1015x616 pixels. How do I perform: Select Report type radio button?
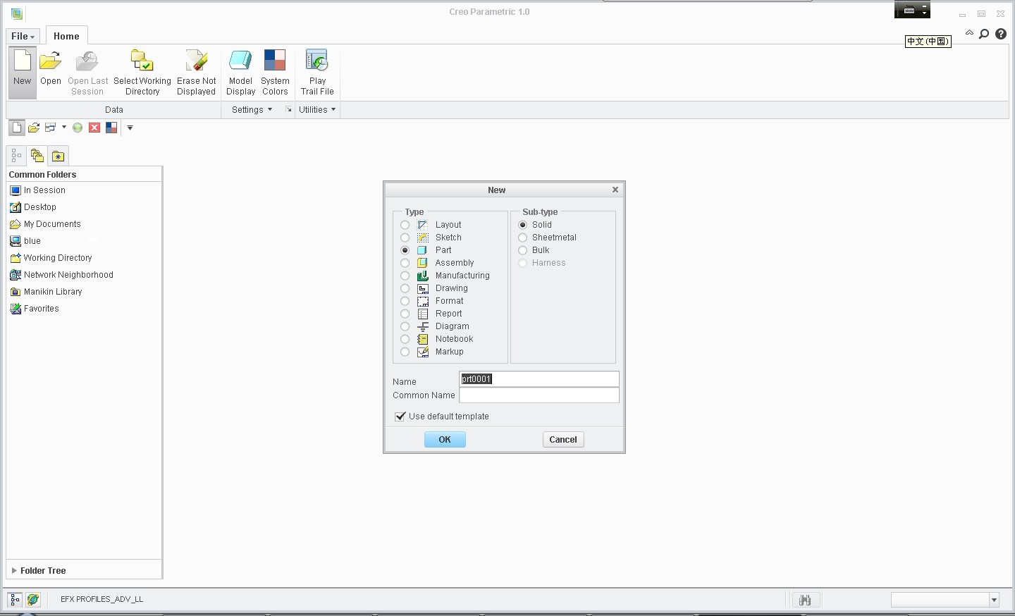[x=405, y=314]
